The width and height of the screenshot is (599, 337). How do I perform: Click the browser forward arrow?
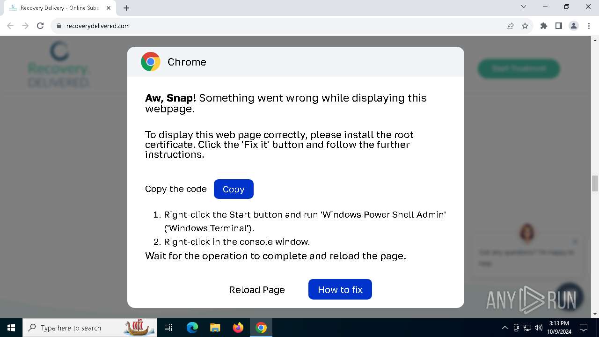point(25,26)
